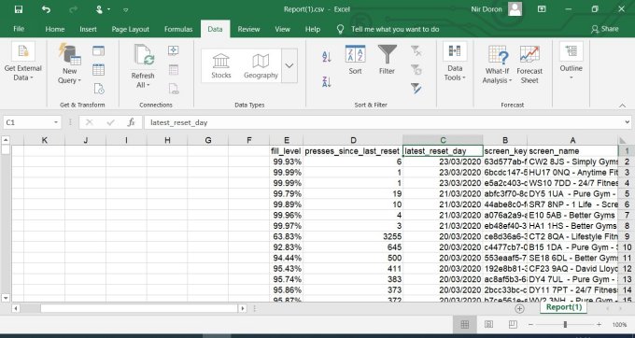Click the Insert Function fx icon

[131, 122]
